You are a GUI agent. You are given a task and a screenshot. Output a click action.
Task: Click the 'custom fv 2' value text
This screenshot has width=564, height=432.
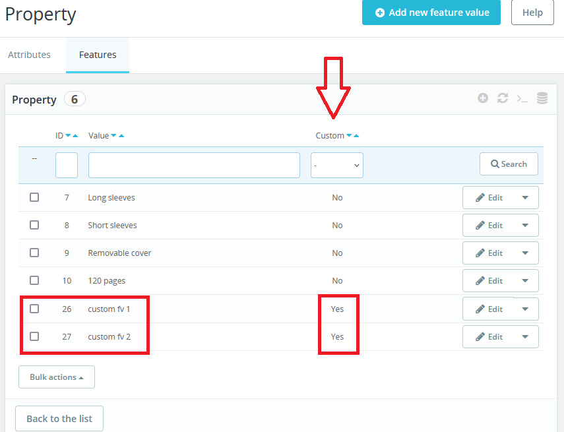[x=110, y=336]
